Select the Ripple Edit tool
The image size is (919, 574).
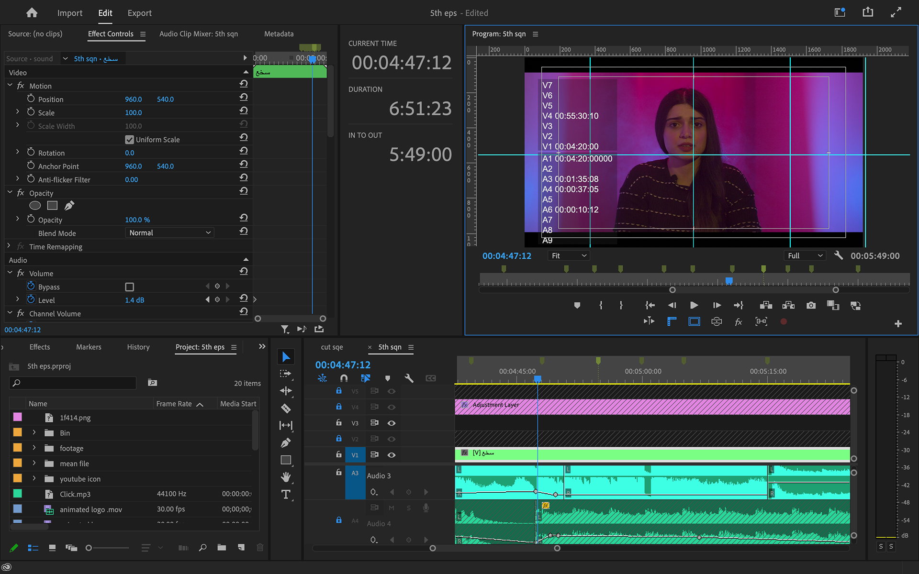pos(286,391)
